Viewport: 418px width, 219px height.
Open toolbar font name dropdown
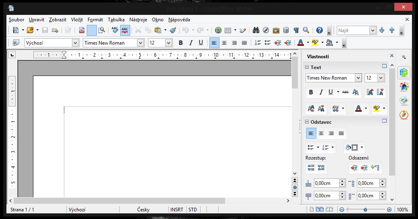coord(140,43)
